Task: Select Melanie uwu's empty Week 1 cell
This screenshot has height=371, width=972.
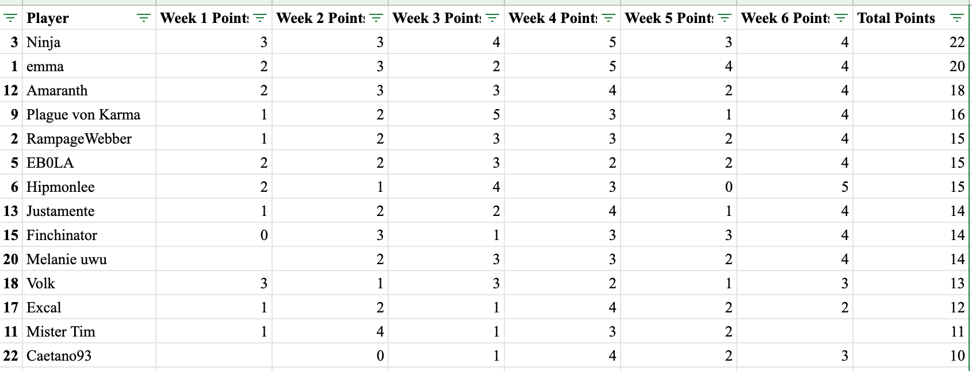Action: 214,259
